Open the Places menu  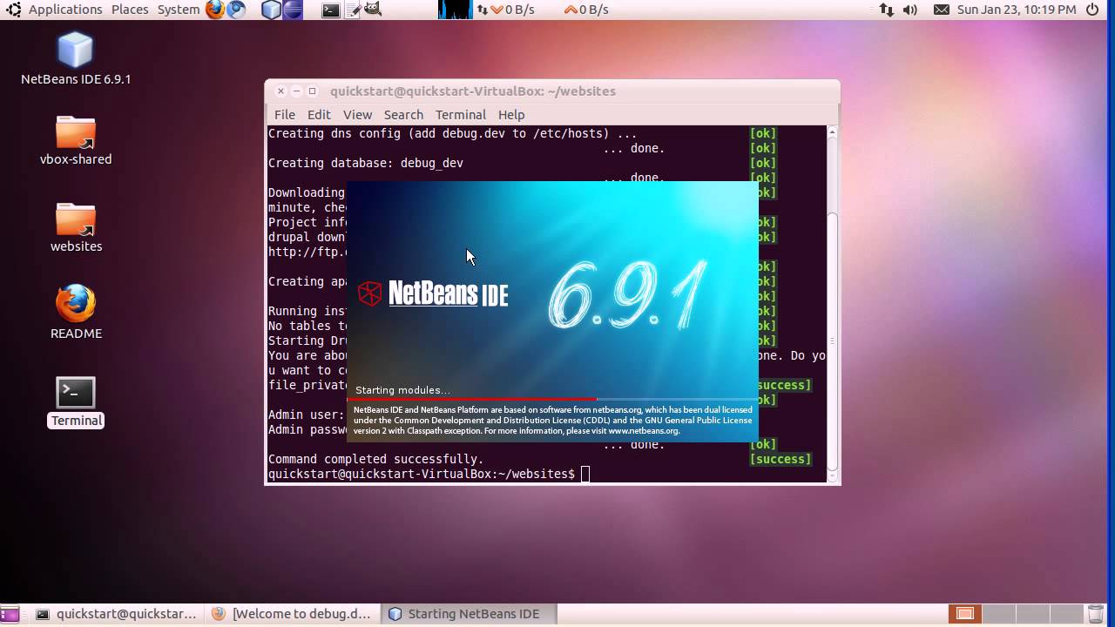(x=130, y=10)
